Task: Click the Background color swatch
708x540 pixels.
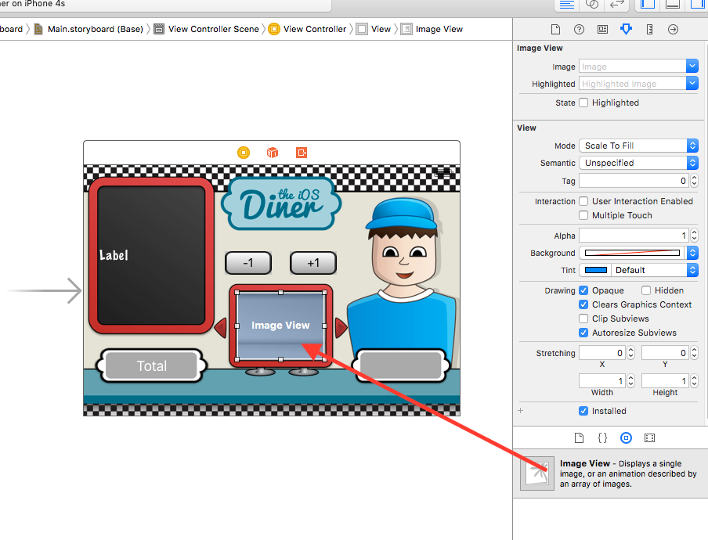Action: tap(632, 253)
